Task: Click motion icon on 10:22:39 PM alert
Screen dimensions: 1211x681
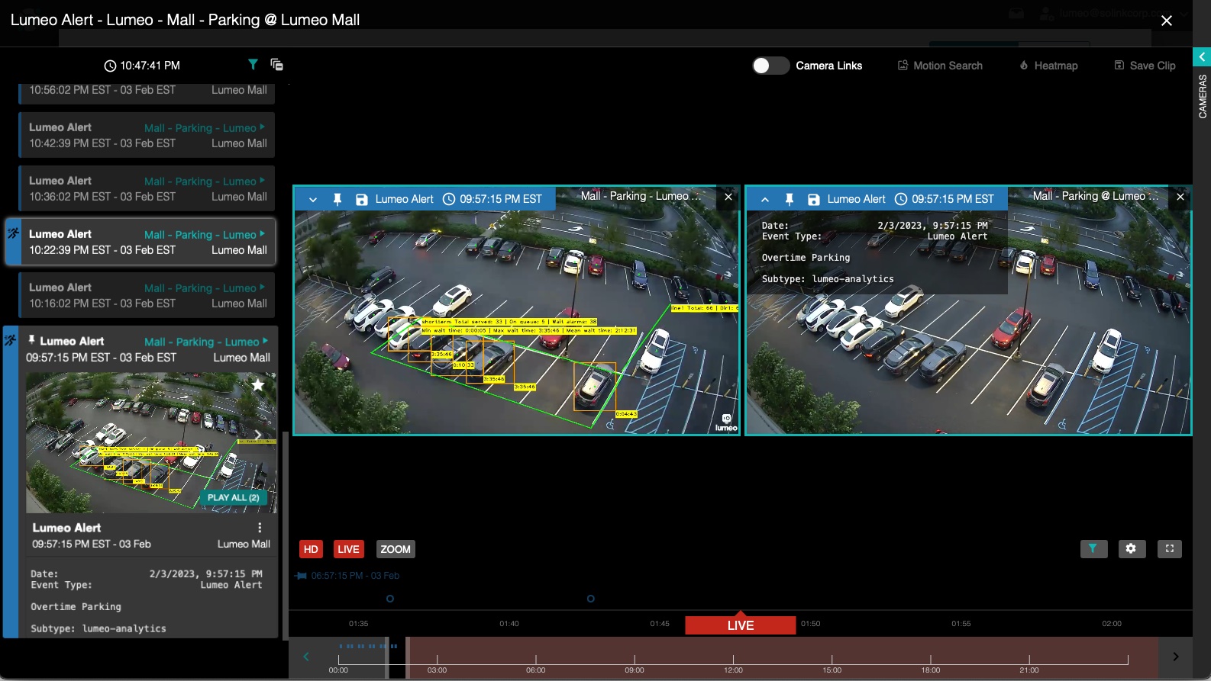Action: pyautogui.click(x=13, y=233)
